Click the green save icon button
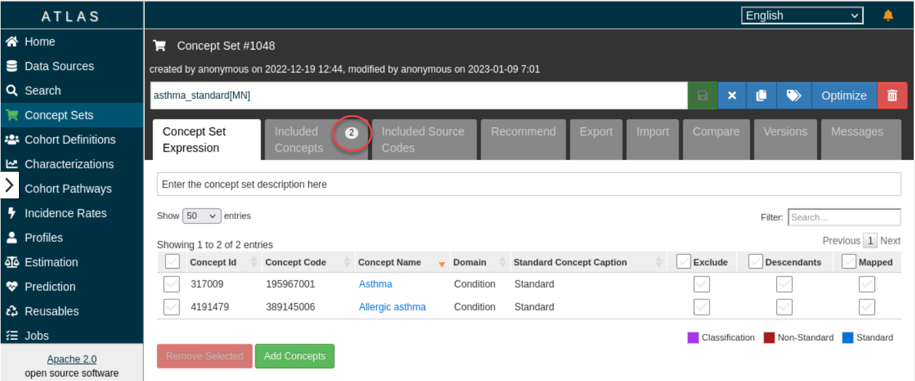 [x=702, y=95]
